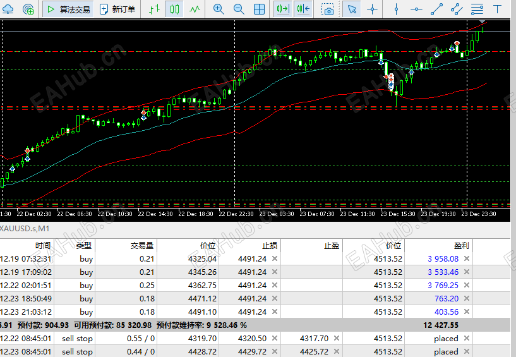This screenshot has height=357, width=516.
Task: Remove take profit 4317.70 on sell stop order
Action: [337, 338]
